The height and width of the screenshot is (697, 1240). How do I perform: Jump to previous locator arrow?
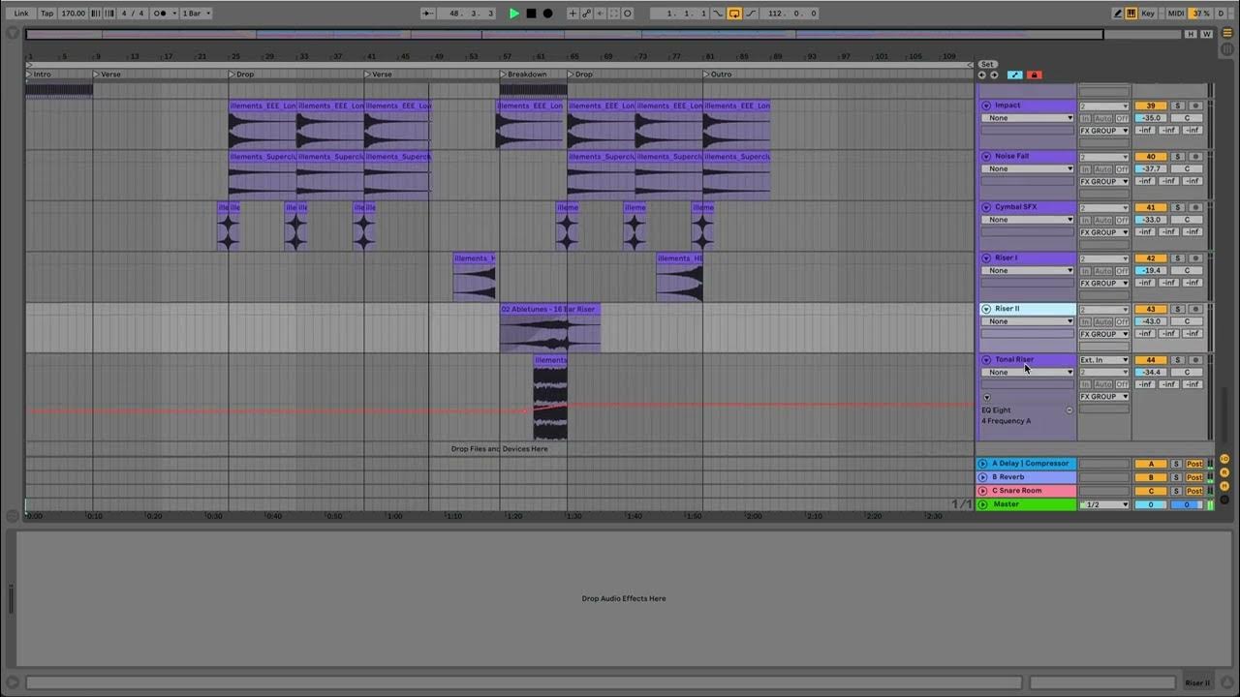click(x=982, y=75)
